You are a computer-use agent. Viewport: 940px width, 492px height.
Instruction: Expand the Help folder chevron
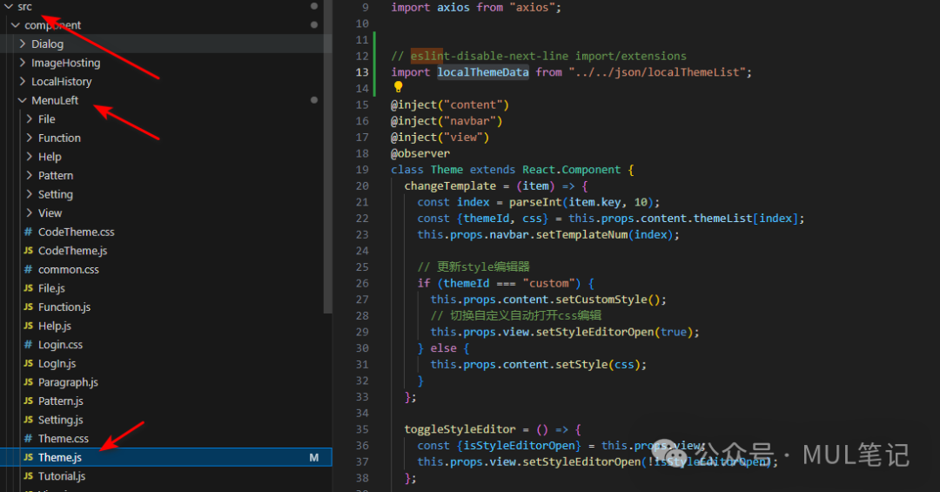[30, 157]
